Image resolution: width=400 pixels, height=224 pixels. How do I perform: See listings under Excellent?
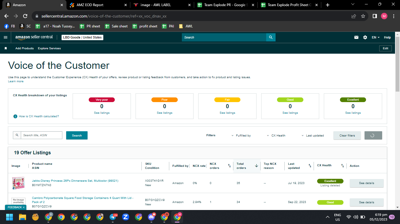[x=353, y=113]
